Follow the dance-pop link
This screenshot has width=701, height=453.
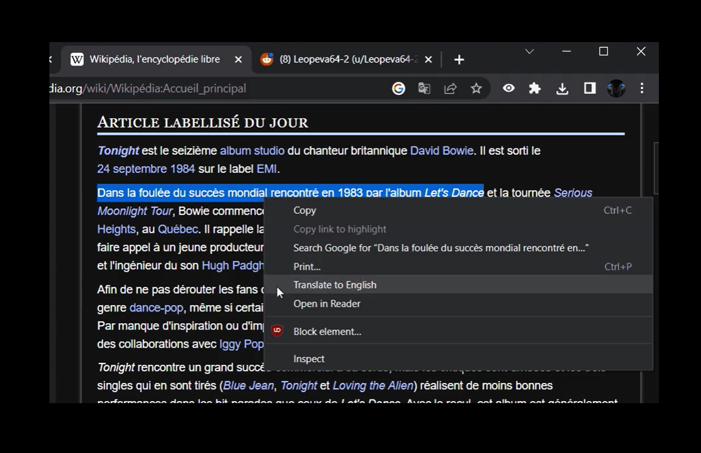(156, 308)
